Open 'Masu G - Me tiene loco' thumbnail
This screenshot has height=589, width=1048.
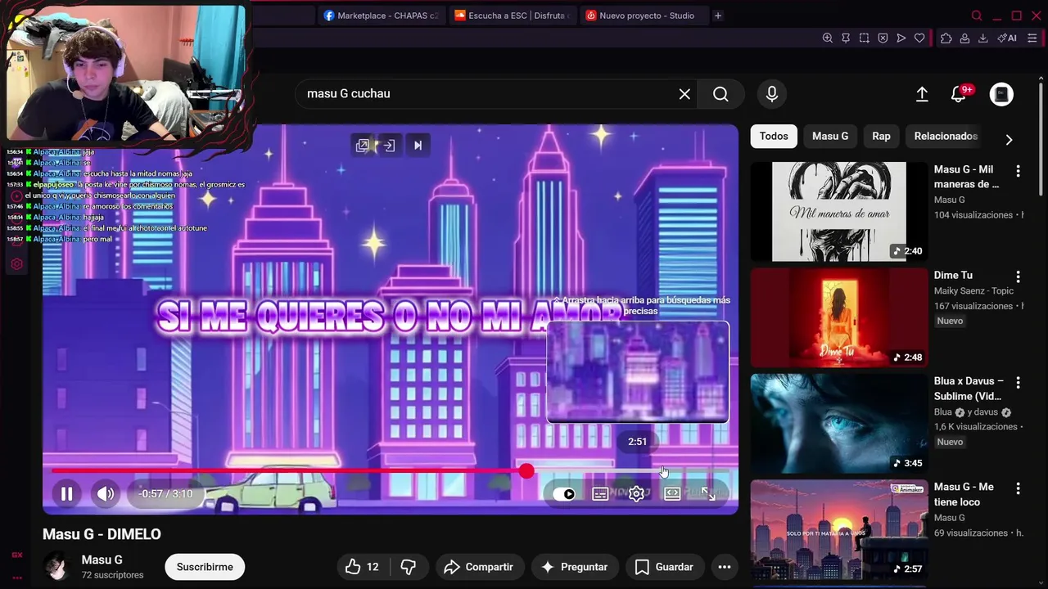tap(839, 529)
